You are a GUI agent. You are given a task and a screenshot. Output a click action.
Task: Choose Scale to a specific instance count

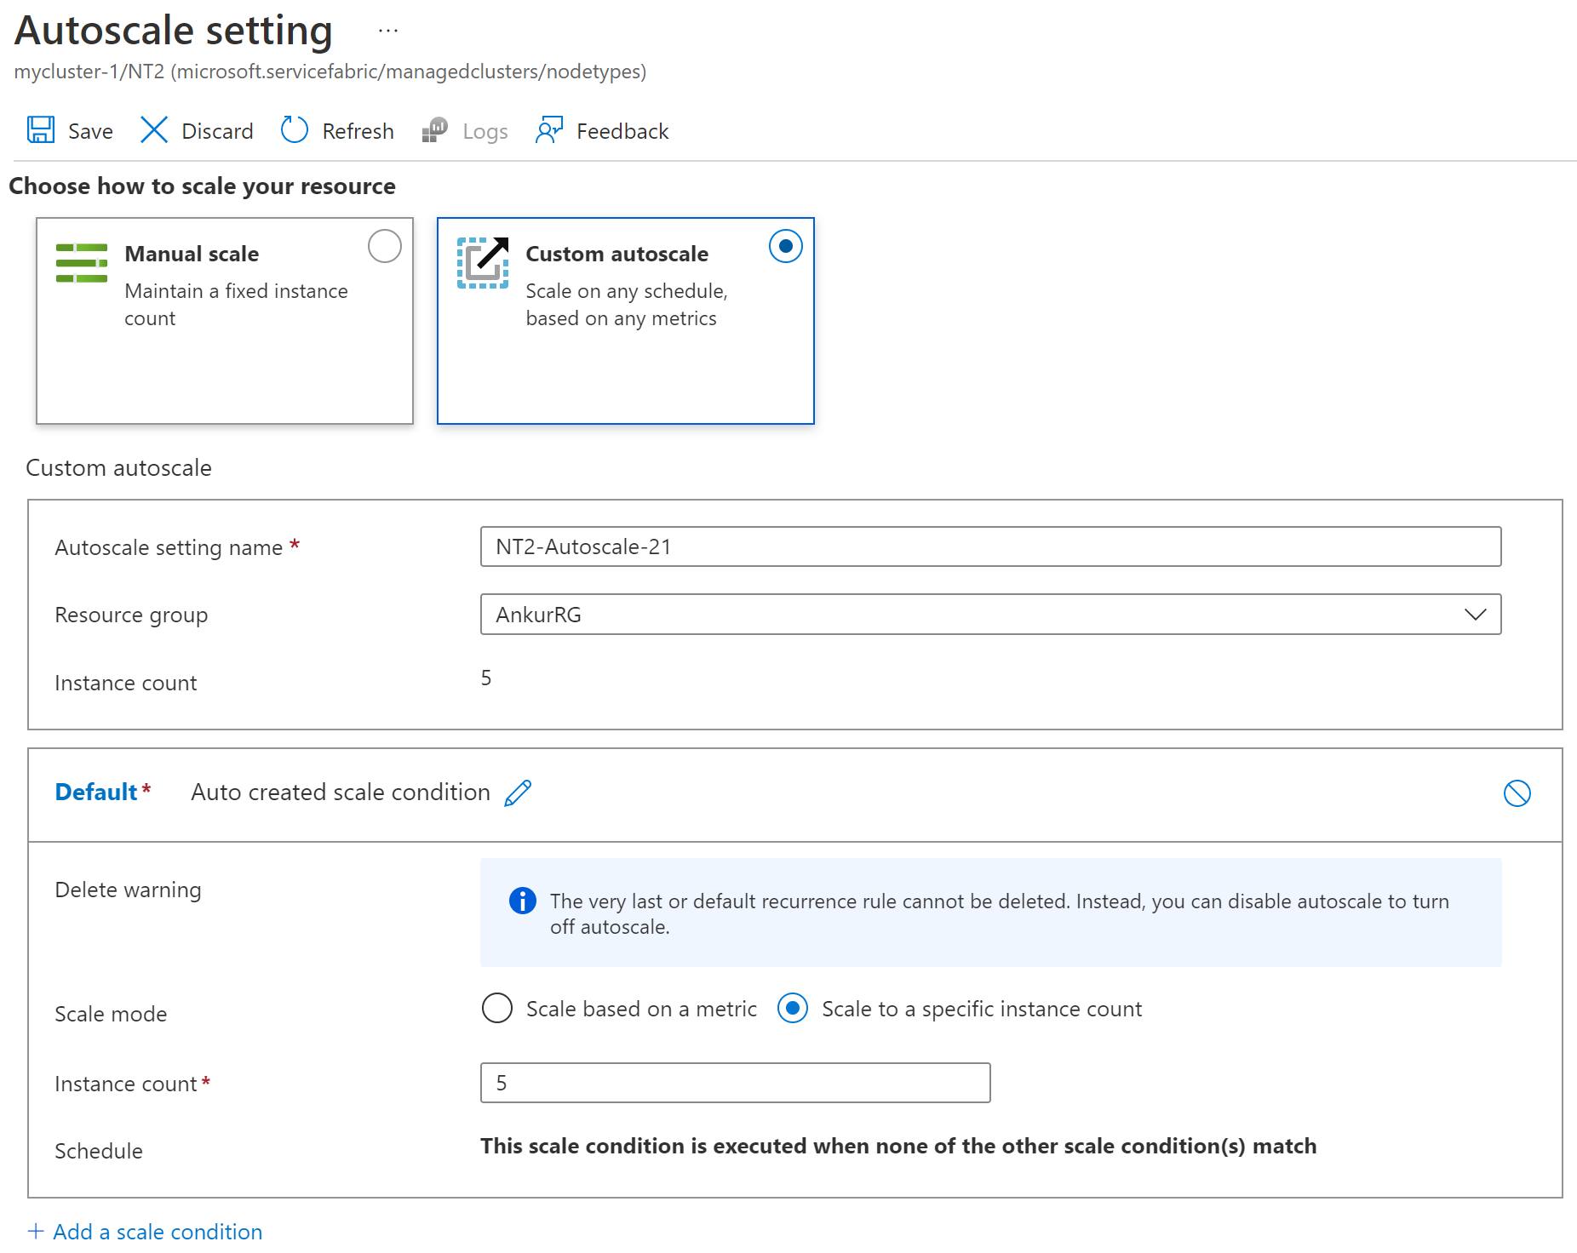793,1009
